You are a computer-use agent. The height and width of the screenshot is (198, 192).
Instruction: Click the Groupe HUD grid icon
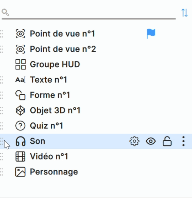click(x=21, y=64)
